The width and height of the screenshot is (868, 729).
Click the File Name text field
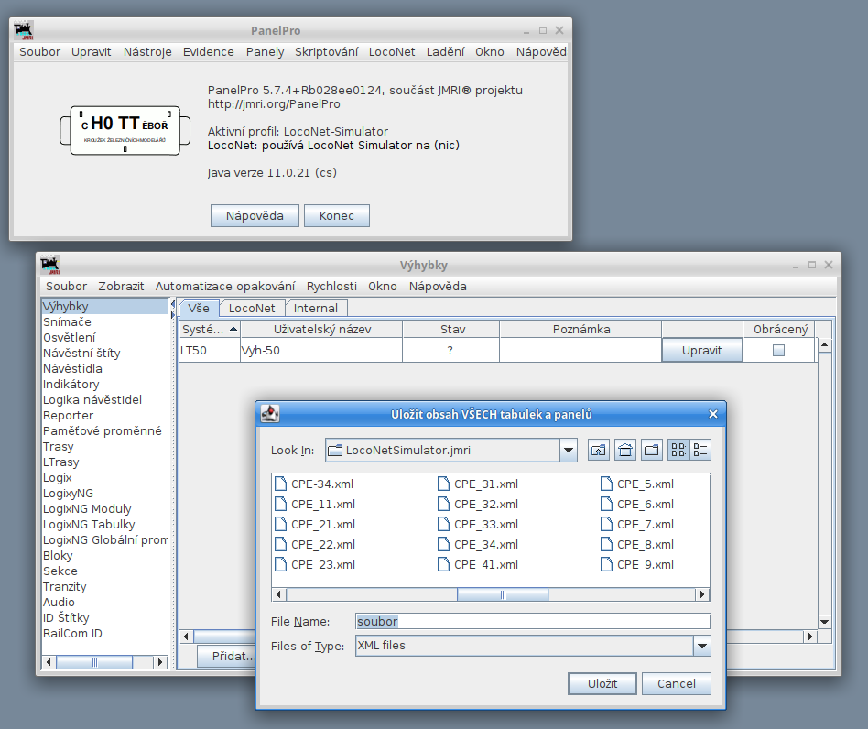click(x=532, y=621)
